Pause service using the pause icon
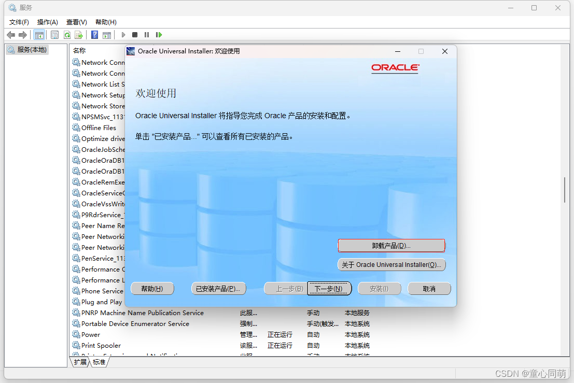574x383 pixels. tap(147, 35)
